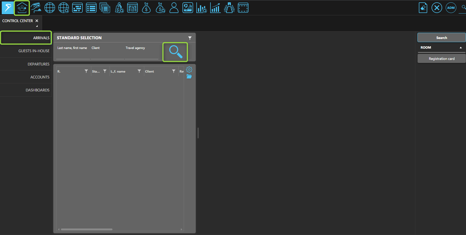Viewport: 466px width, 235px height.
Task: Open the money bag dollar icon
Action: (x=146, y=8)
